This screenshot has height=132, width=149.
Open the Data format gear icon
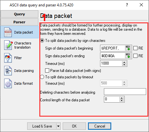tap(8, 83)
